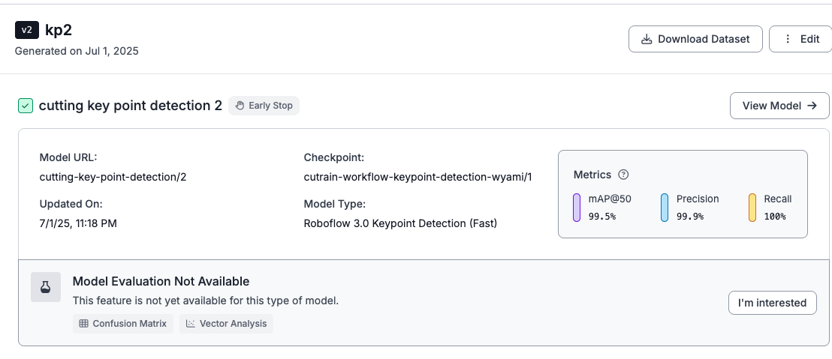Click the Confusion Matrix grid icon
The image size is (832, 359).
(84, 324)
